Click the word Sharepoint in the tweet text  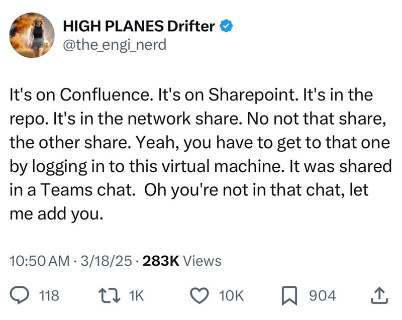click(253, 95)
